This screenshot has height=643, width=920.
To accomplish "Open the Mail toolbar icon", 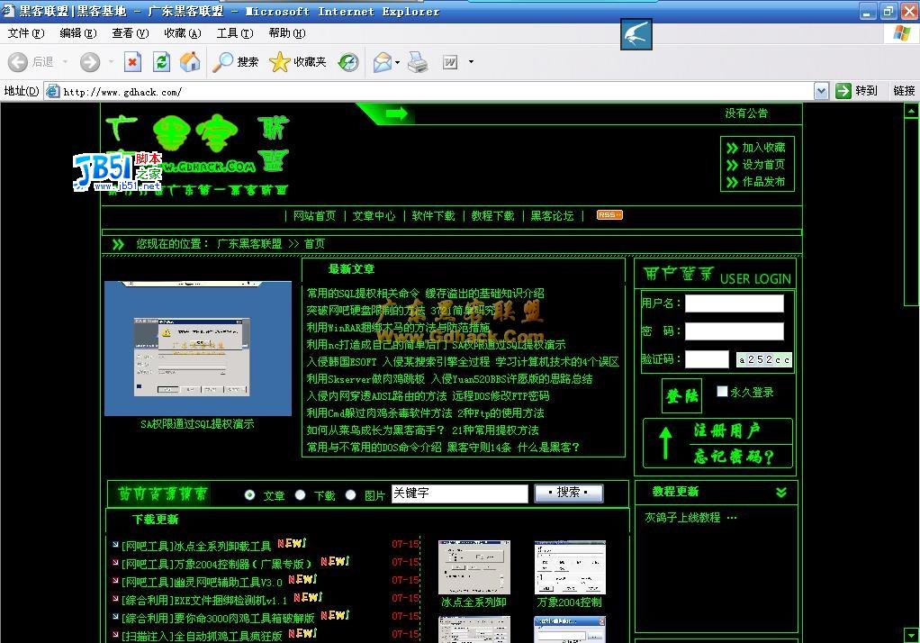I will click(382, 62).
